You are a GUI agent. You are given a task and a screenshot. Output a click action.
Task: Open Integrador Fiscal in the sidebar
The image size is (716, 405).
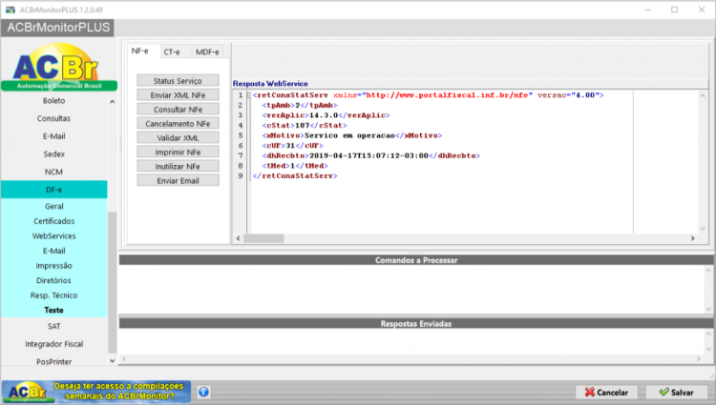[53, 344]
